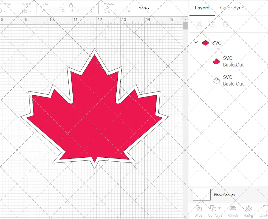The height and width of the screenshot is (219, 268).
Task: Click the Flatten layers icon
Action: click(248, 209)
